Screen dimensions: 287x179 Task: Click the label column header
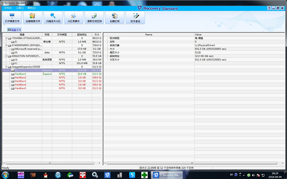(x=47, y=34)
